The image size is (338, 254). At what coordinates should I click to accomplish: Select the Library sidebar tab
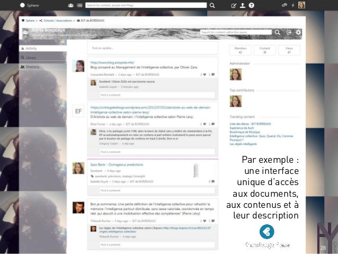[x=43, y=58]
